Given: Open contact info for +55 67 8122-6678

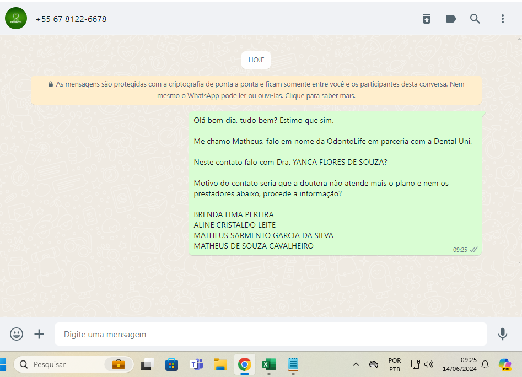Looking at the screenshot, I should tap(71, 19).
